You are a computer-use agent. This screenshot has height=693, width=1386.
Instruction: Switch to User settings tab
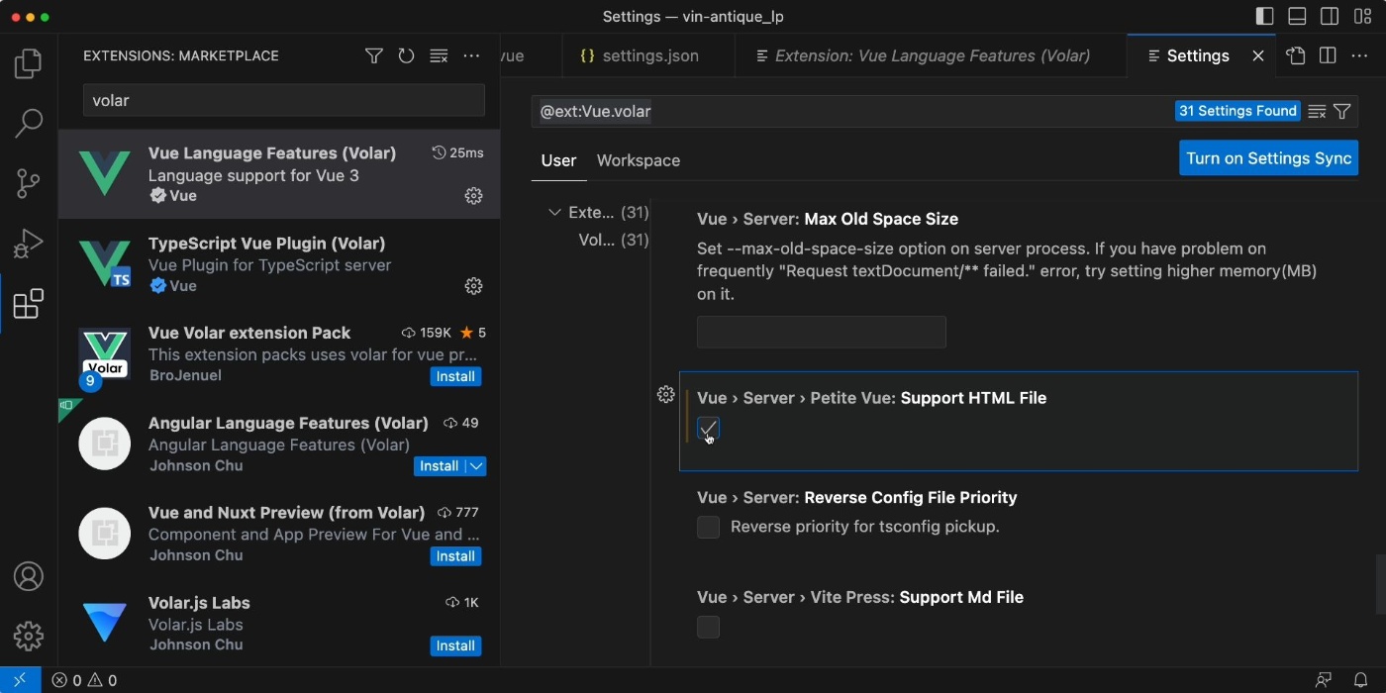[558, 160]
